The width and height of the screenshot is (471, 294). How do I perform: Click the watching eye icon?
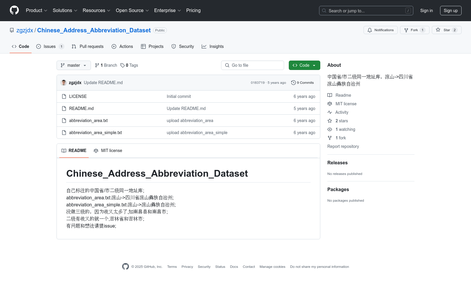pyautogui.click(x=330, y=129)
